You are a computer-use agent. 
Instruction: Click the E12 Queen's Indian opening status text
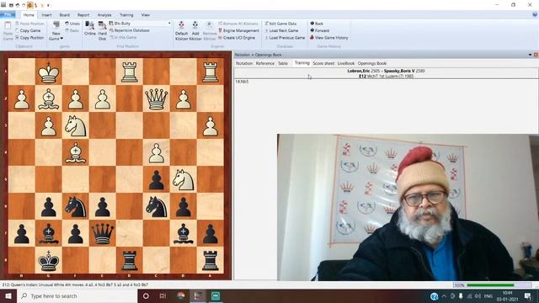pos(75,284)
